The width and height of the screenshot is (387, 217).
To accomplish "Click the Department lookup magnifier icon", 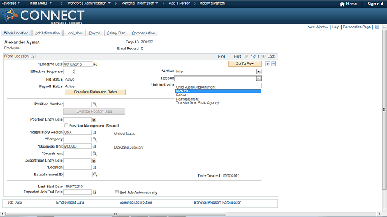I will [94, 154].
